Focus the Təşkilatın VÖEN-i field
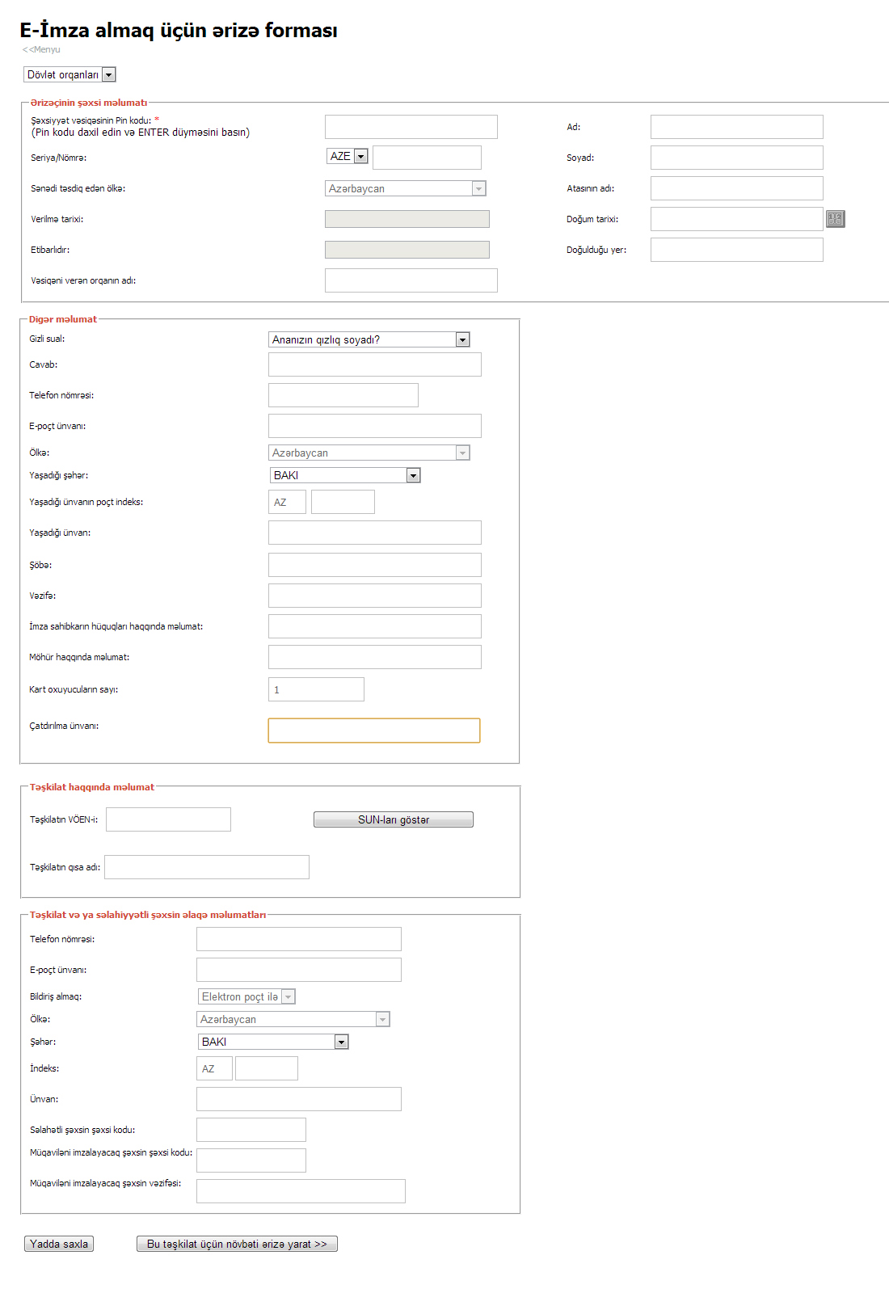This screenshot has height=1293, width=889. point(168,819)
